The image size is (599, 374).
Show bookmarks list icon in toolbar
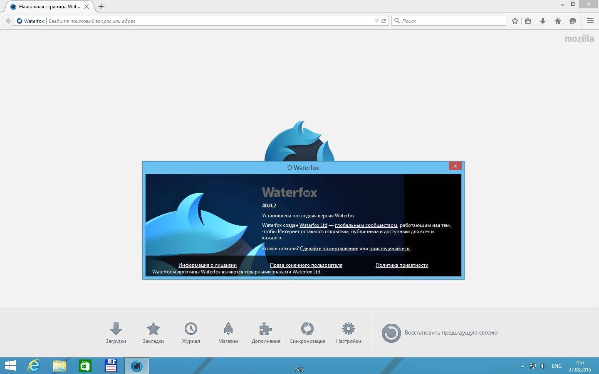tap(528, 21)
